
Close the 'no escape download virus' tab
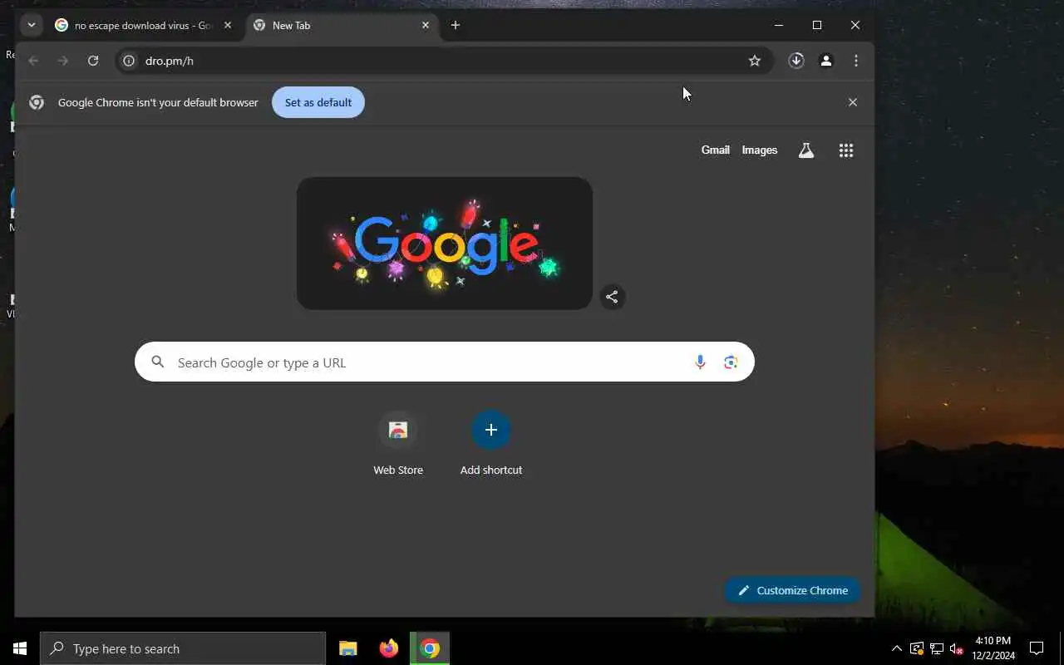point(228,25)
